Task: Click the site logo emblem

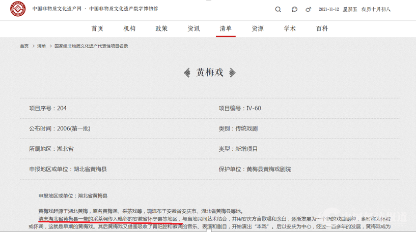Action: click(x=18, y=9)
